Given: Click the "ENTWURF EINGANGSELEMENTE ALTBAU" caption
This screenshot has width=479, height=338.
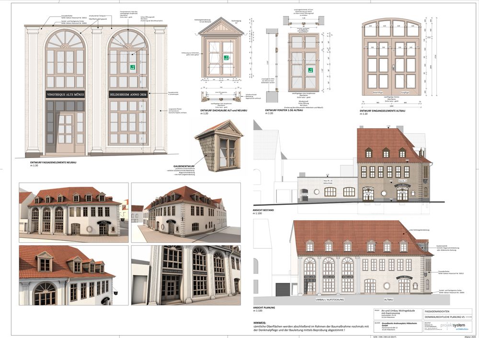Looking at the screenshot, I should [x=383, y=111].
